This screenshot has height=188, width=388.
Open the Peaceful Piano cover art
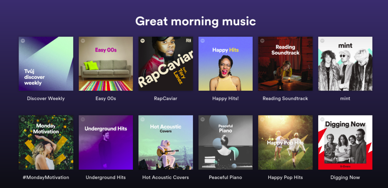coord(225,143)
